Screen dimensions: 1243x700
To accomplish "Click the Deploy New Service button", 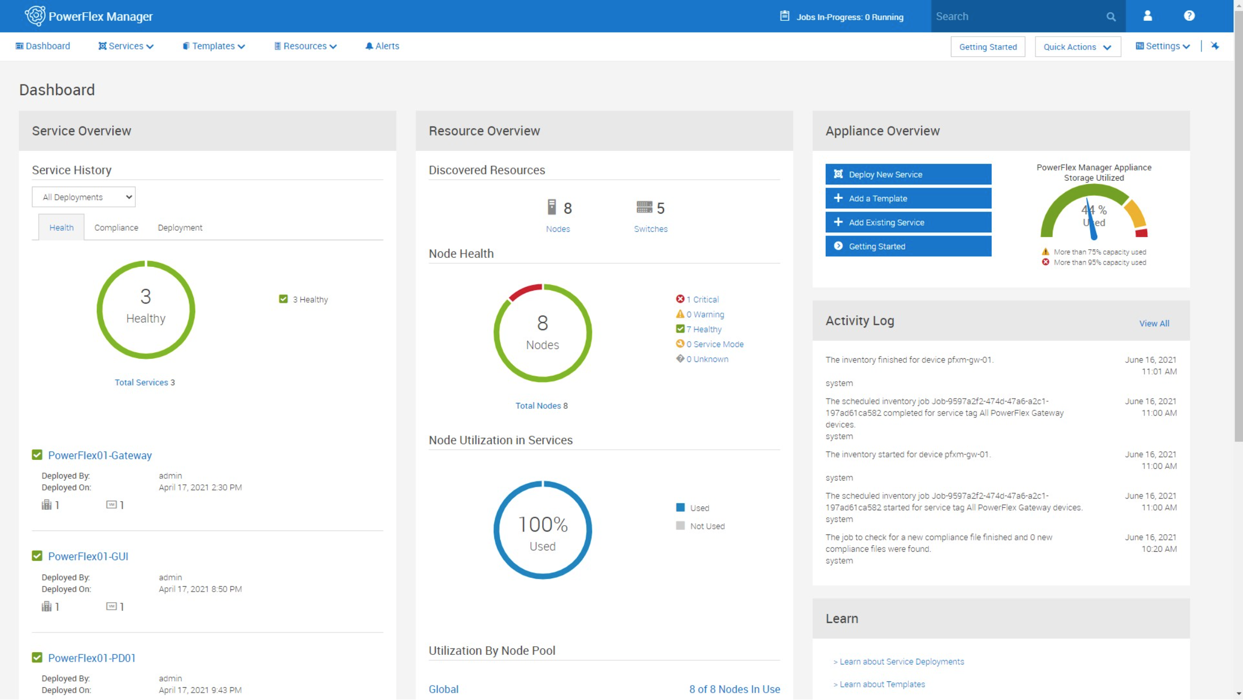I will coord(908,174).
